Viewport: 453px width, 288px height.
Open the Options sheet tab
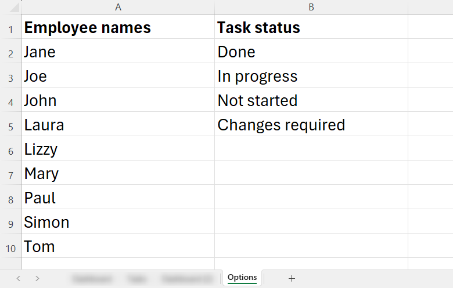[x=242, y=278]
